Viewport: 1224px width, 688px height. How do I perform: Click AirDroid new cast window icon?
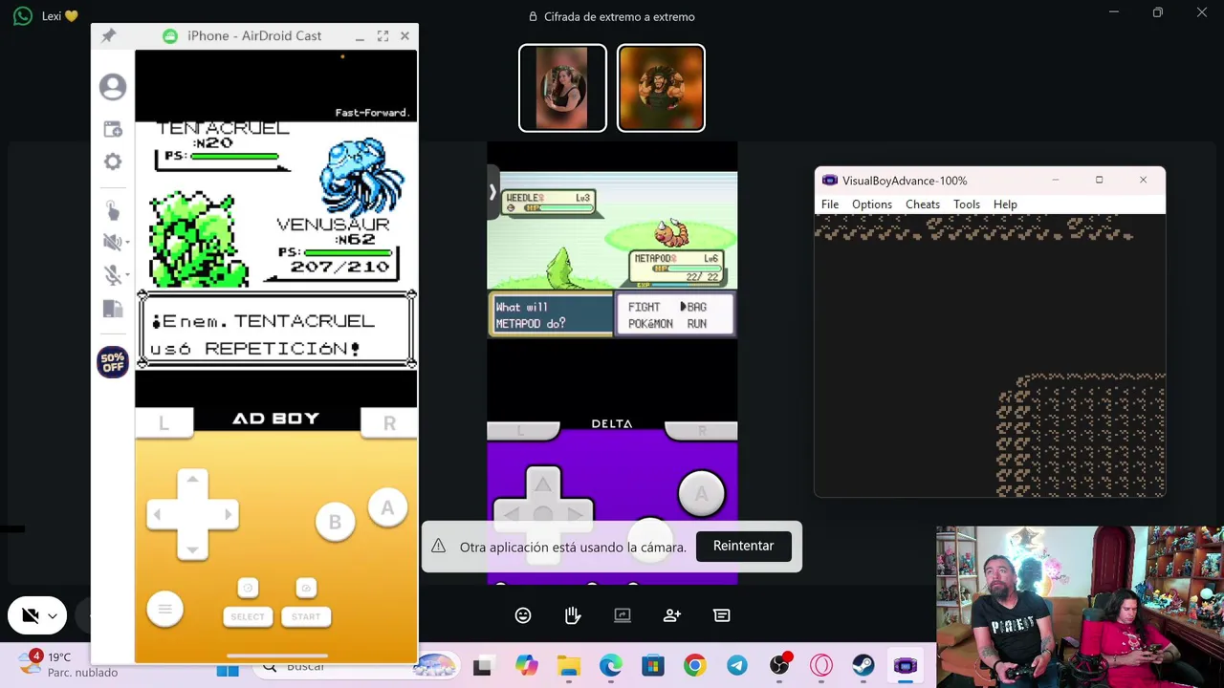[x=113, y=129]
